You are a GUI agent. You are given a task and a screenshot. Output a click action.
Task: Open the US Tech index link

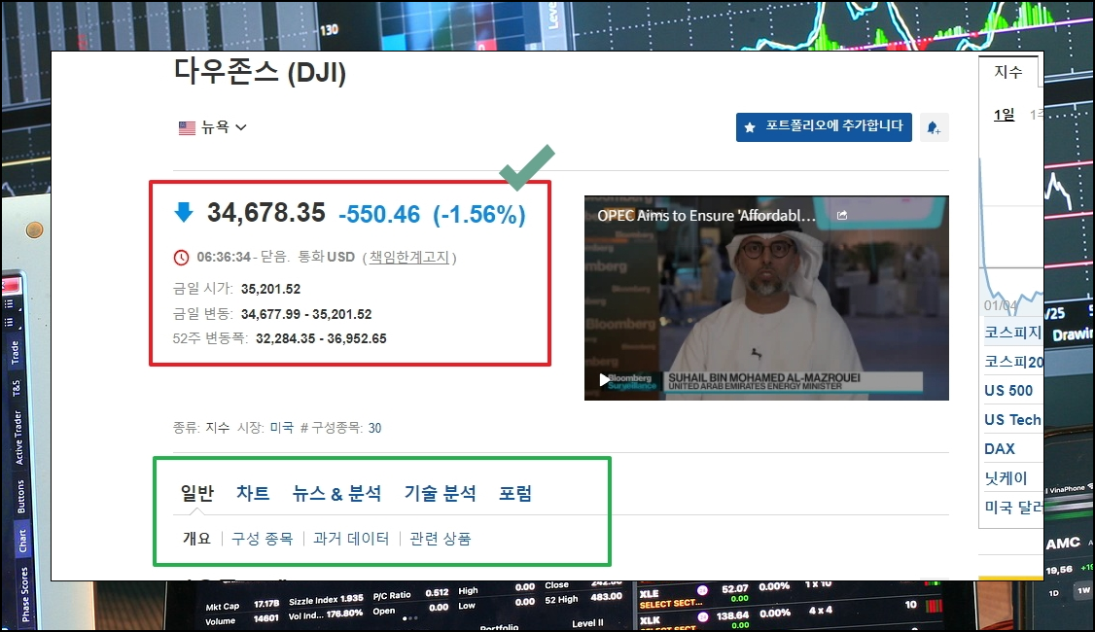[x=1012, y=420]
